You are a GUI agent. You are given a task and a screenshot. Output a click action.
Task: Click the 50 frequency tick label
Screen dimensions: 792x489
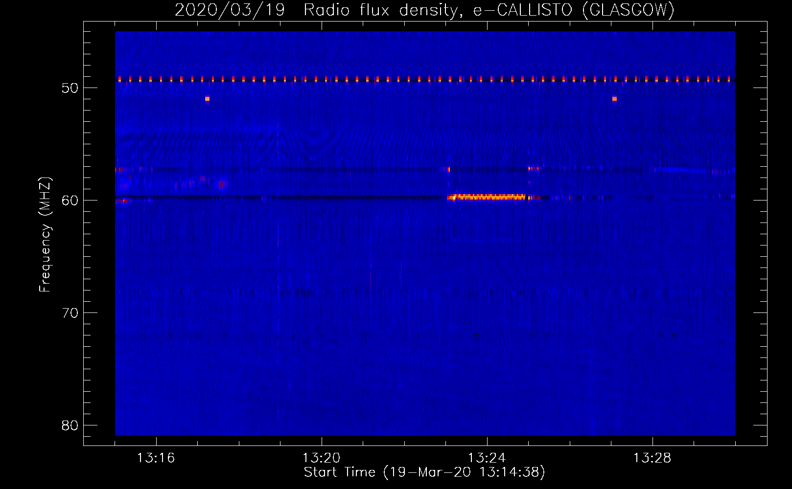point(70,88)
